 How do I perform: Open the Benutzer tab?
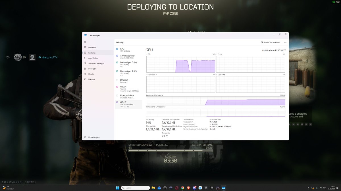click(x=98, y=69)
